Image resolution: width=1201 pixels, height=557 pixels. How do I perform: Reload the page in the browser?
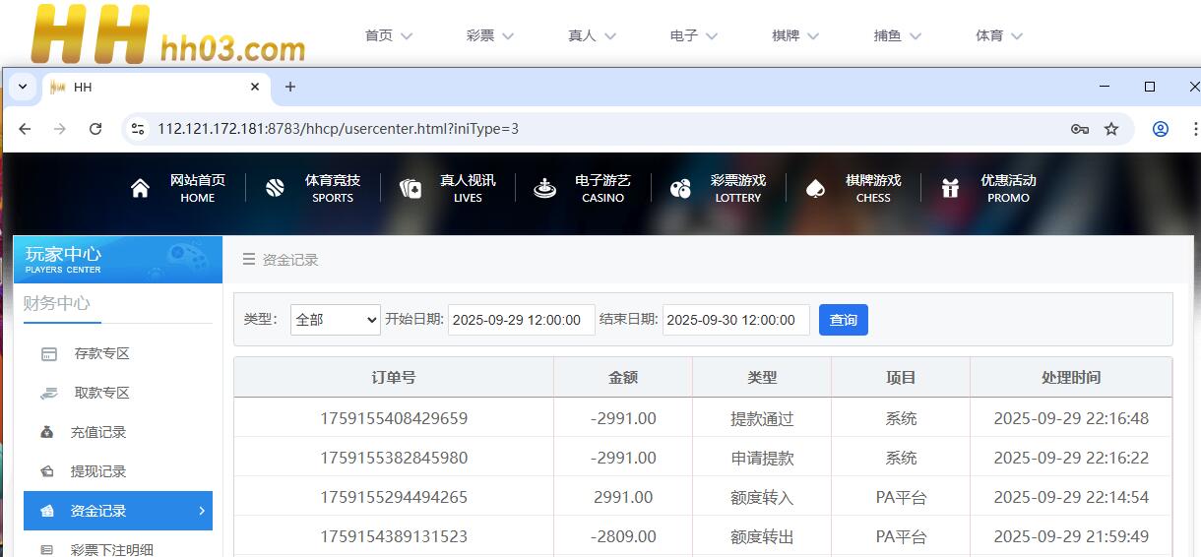click(95, 129)
